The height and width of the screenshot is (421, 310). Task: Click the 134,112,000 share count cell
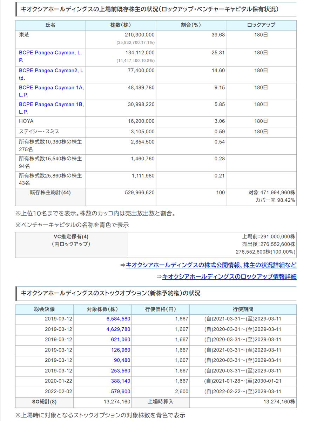click(x=121, y=56)
